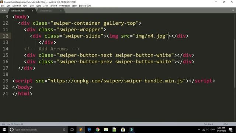Click "swiper-button-prev" text on line 16
Viewport: 236px width, 133px height.
tap(86, 62)
